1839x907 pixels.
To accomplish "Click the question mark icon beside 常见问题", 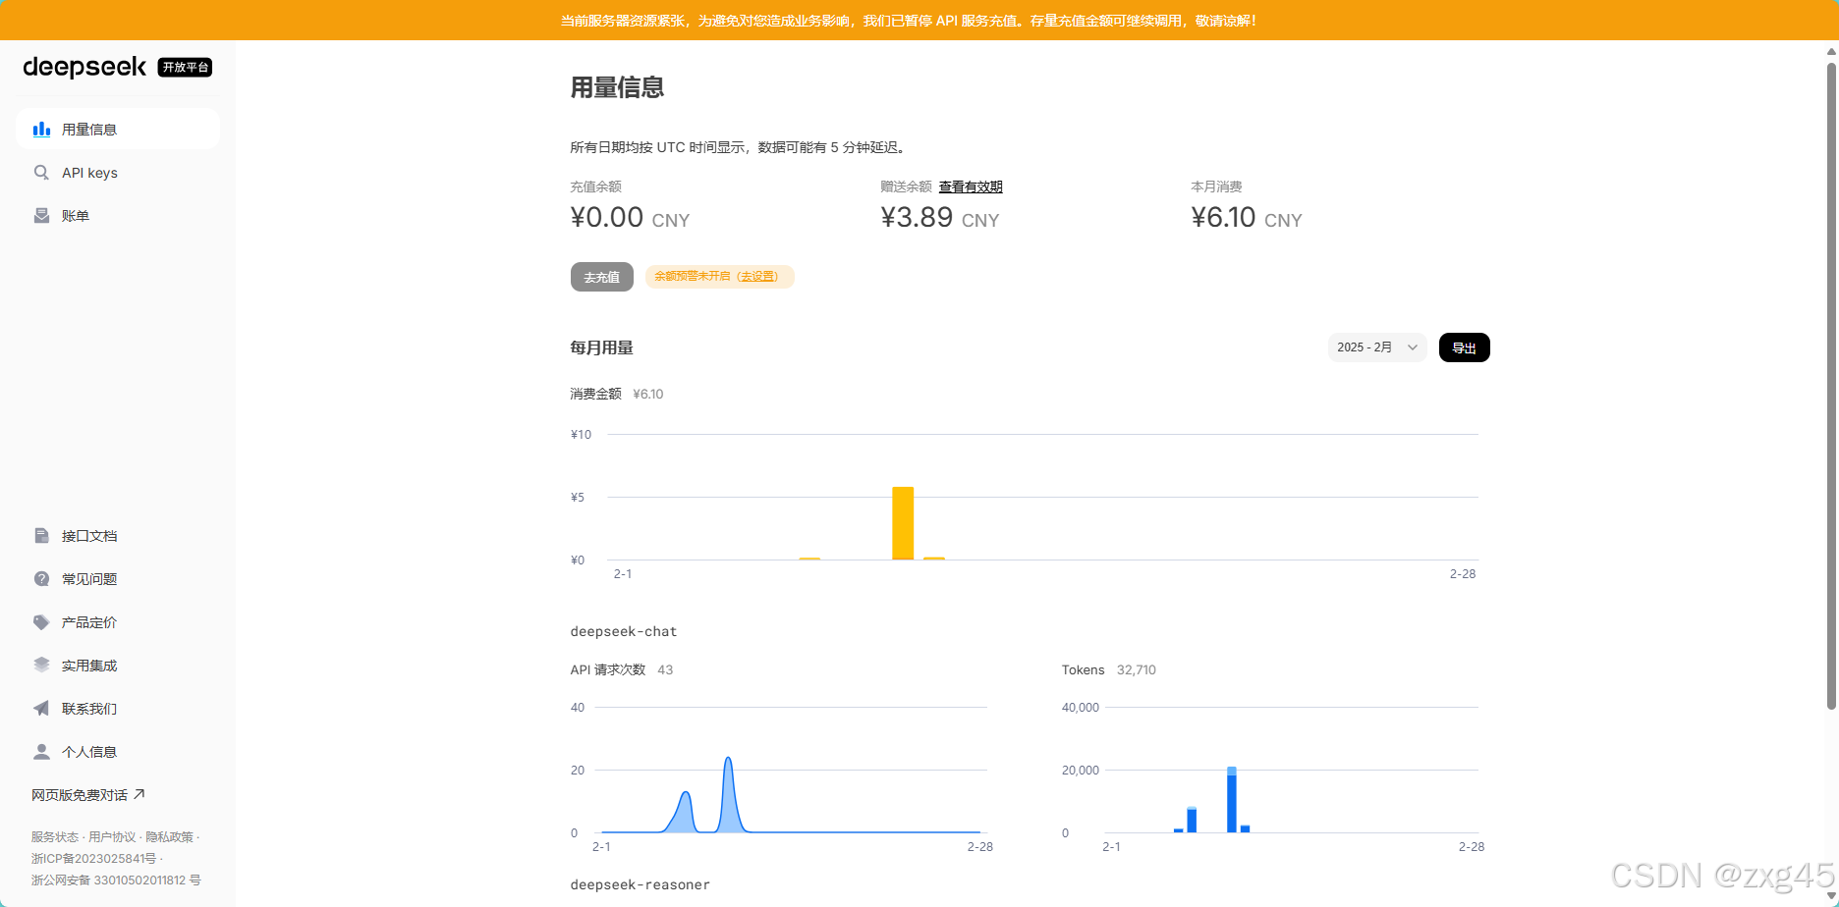I will click(41, 579).
